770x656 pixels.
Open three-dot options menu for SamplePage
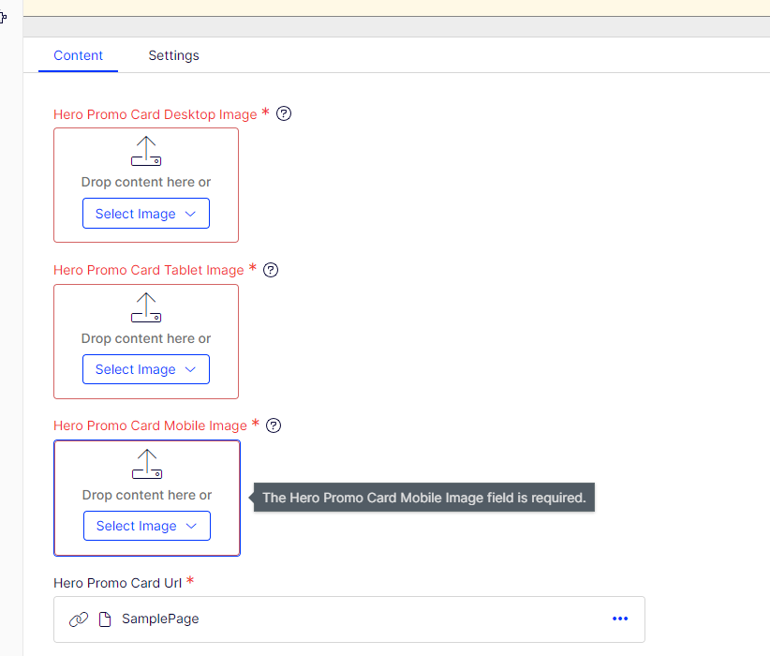[x=619, y=619]
